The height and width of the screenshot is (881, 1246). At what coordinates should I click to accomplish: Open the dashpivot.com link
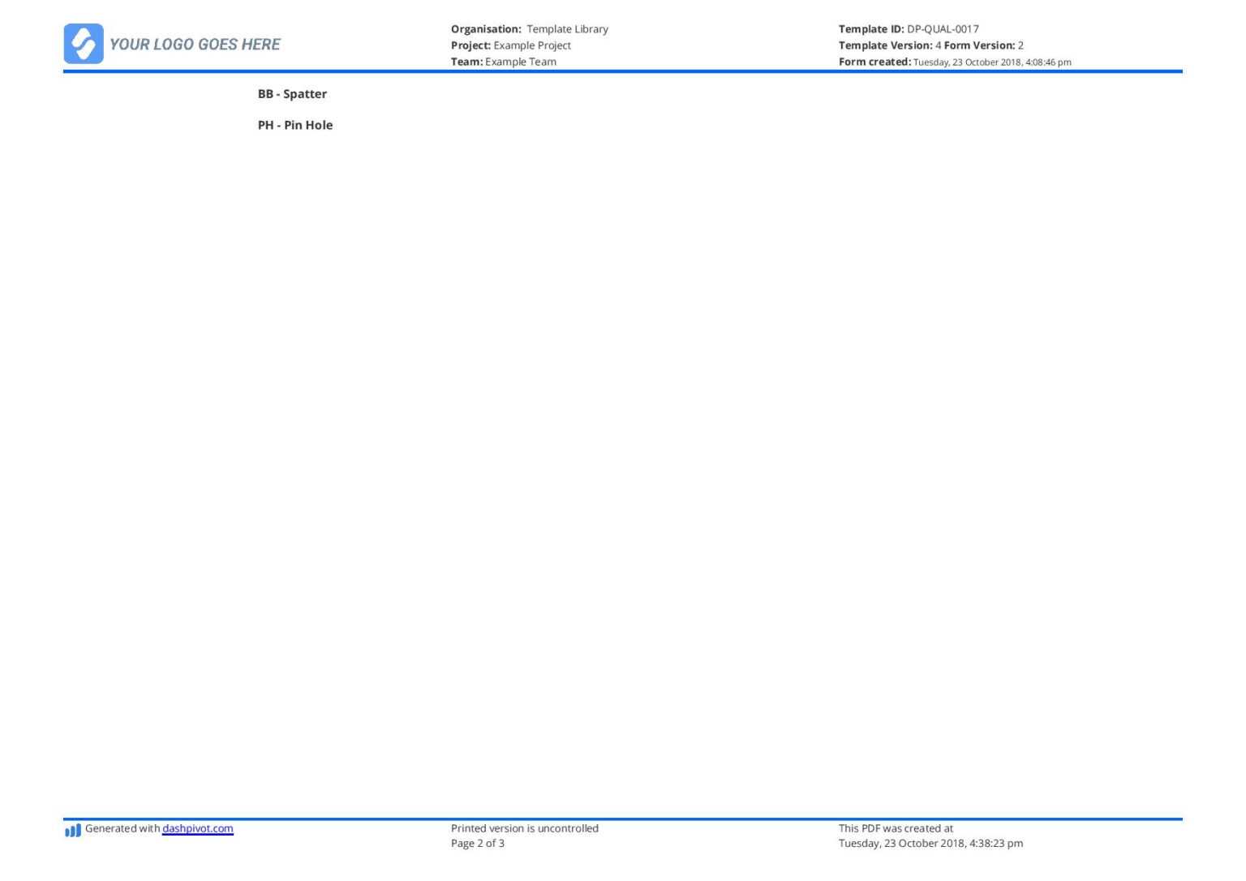click(197, 828)
